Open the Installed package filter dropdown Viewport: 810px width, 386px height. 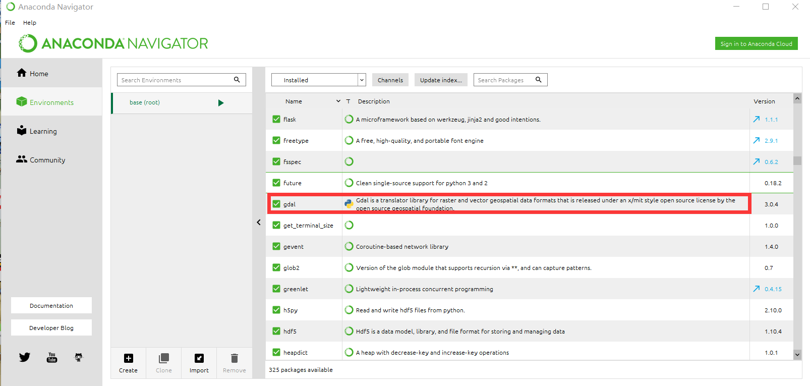(x=318, y=80)
